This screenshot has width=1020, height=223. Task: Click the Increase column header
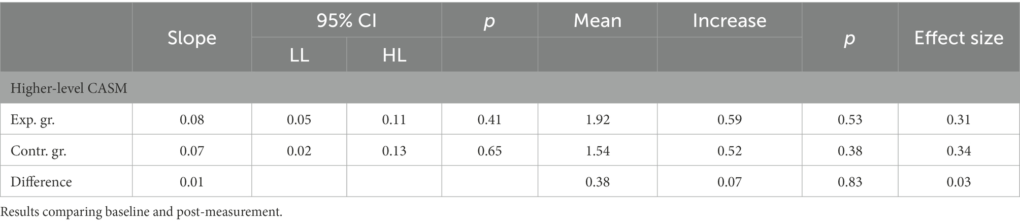pos(729,20)
